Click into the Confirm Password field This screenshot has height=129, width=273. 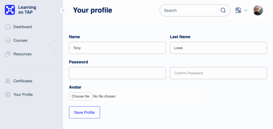pyautogui.click(x=218, y=73)
